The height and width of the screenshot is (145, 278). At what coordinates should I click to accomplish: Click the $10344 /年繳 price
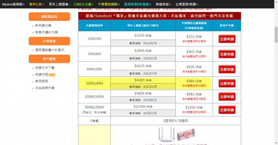(143, 106)
